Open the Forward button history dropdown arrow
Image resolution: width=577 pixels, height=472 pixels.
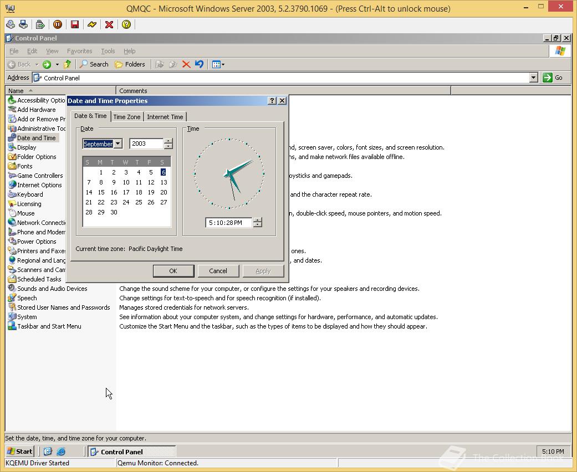click(57, 64)
